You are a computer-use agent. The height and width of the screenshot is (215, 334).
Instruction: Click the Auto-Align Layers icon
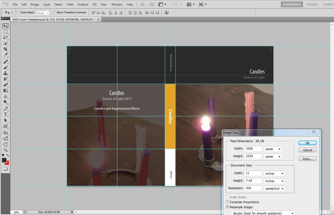coord(166,13)
